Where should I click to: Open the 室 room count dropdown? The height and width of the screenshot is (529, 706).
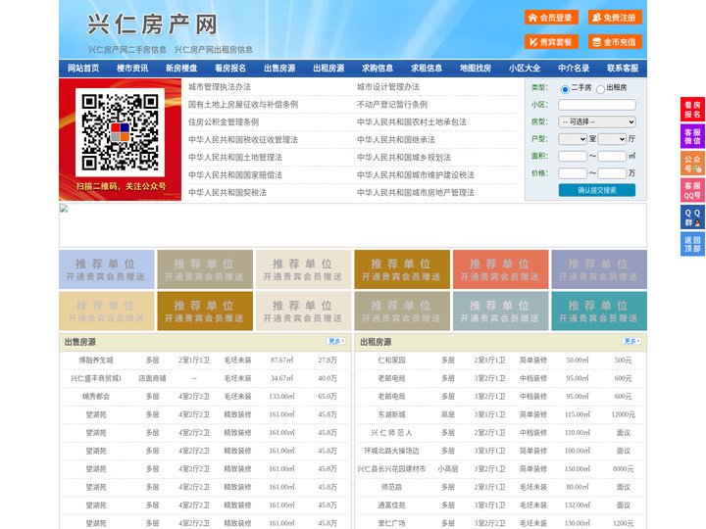coord(573,139)
